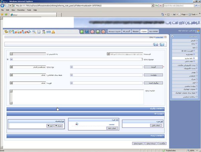Open the موضوع ارجاع subject dropdown arrow
201x152 pixels.
pyautogui.click(x=11, y=59)
